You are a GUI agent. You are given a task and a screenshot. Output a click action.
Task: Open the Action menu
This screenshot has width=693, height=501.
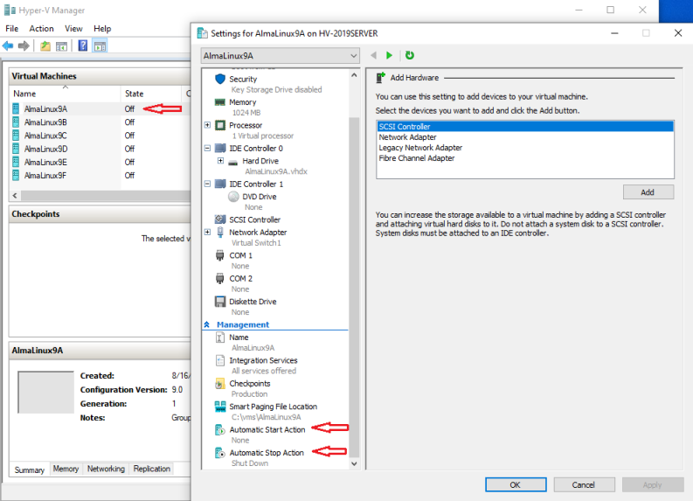[x=42, y=29]
